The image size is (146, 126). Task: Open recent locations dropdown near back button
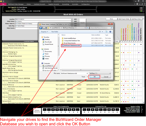point(46,28)
